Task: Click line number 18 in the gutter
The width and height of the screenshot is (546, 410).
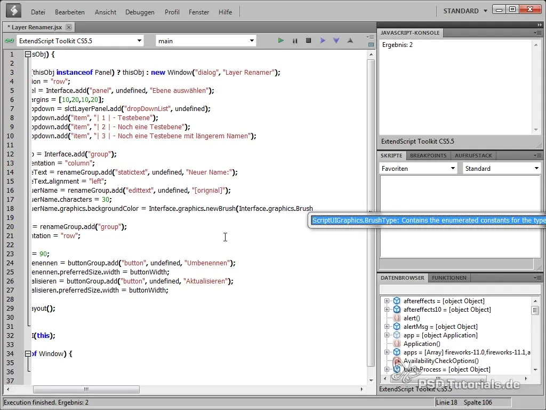Action: pos(11,209)
